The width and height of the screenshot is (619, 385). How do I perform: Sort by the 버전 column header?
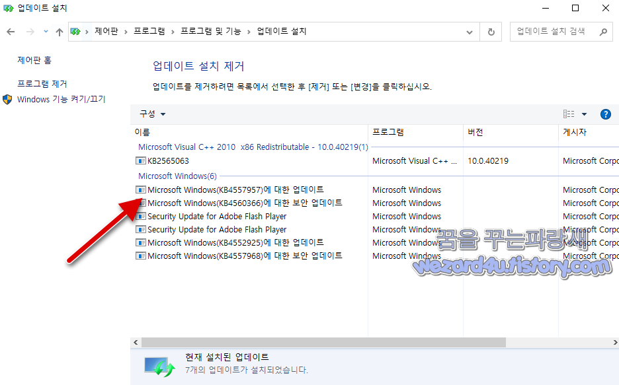coord(511,132)
